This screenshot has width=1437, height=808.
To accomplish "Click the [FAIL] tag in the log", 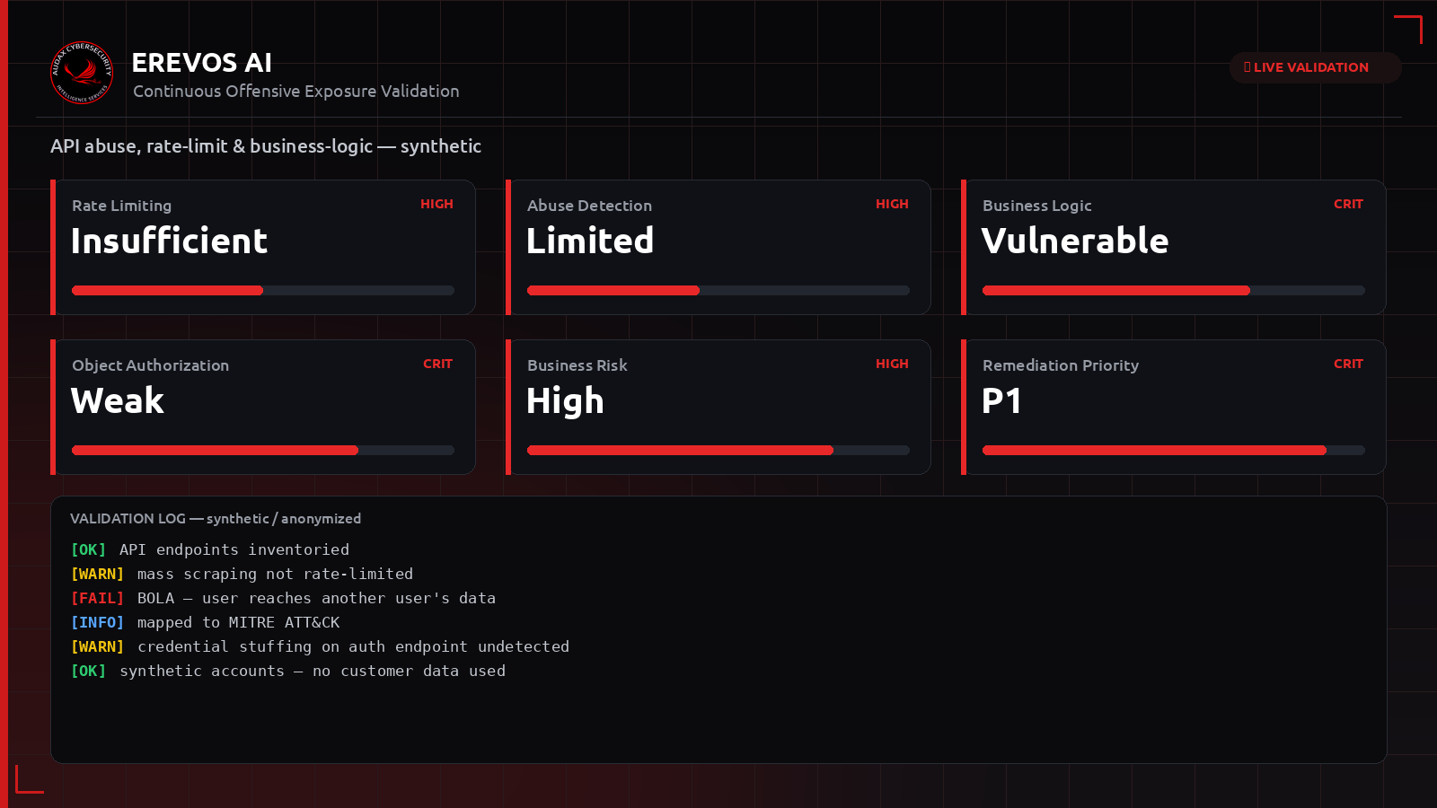I will point(97,598).
